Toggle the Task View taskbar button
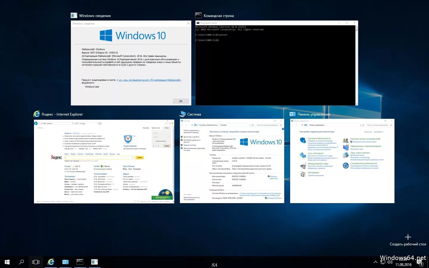 (x=36, y=262)
